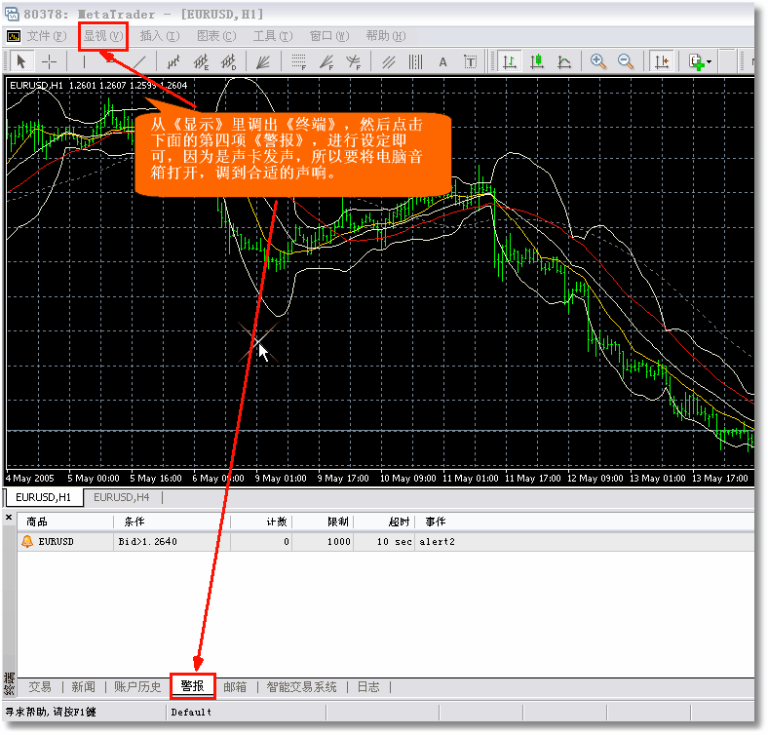The image size is (768, 735).
Task: Switch to EURUSD,H4 chart tab
Action: click(x=122, y=497)
